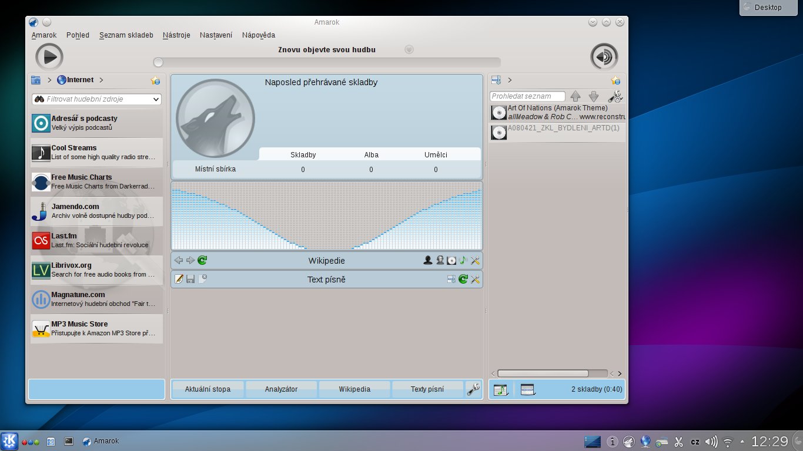Click the media sources home folder icon
803x451 pixels.
click(36, 80)
